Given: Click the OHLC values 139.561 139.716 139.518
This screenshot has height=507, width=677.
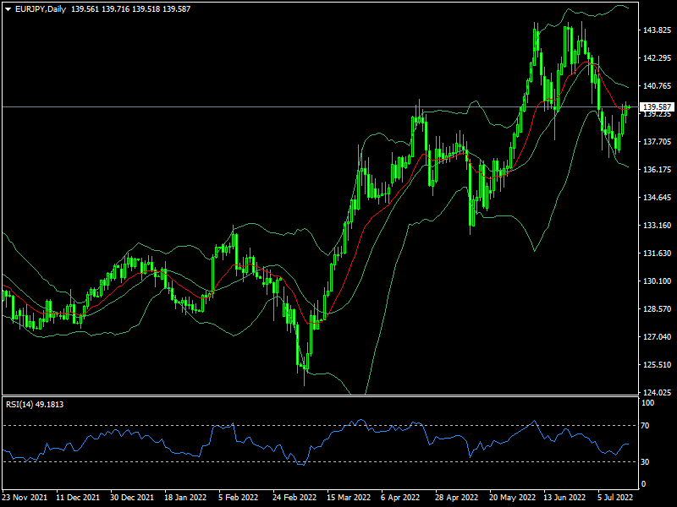Looking at the screenshot, I should tap(115, 9).
